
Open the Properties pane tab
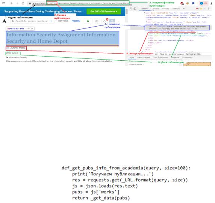click(175, 58)
